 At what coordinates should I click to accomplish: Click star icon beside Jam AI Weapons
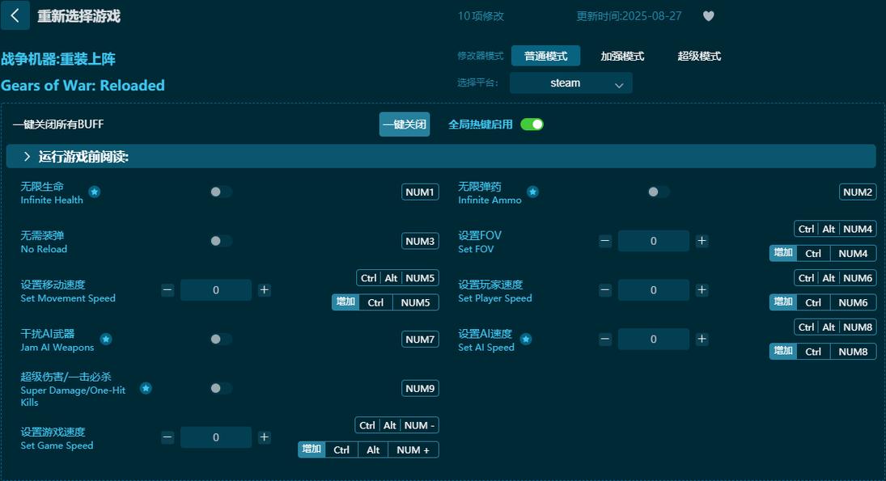tap(106, 340)
